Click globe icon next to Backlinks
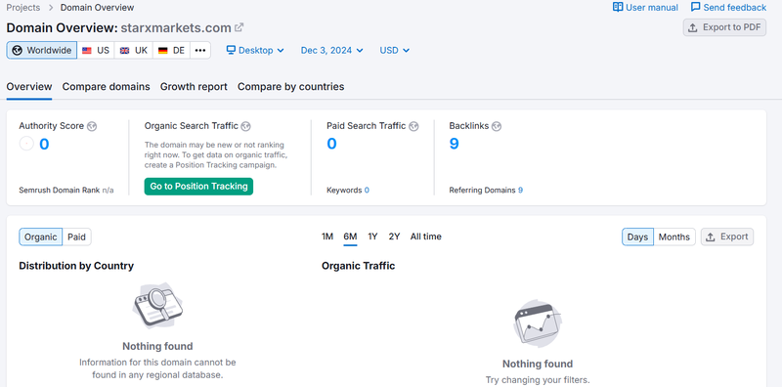Image resolution: width=782 pixels, height=387 pixels. click(x=497, y=126)
